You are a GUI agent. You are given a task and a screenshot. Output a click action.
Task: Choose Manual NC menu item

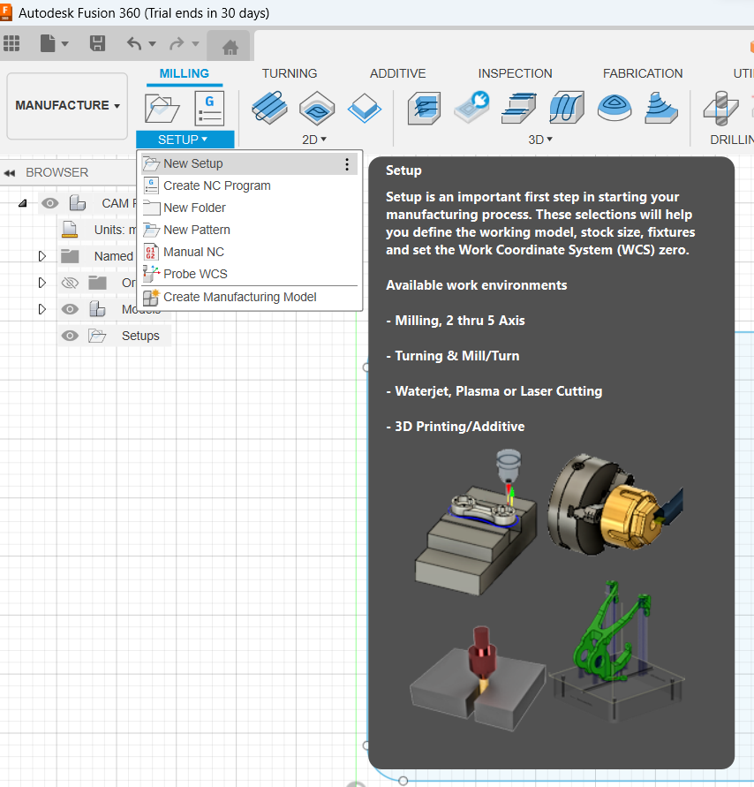(249, 253)
